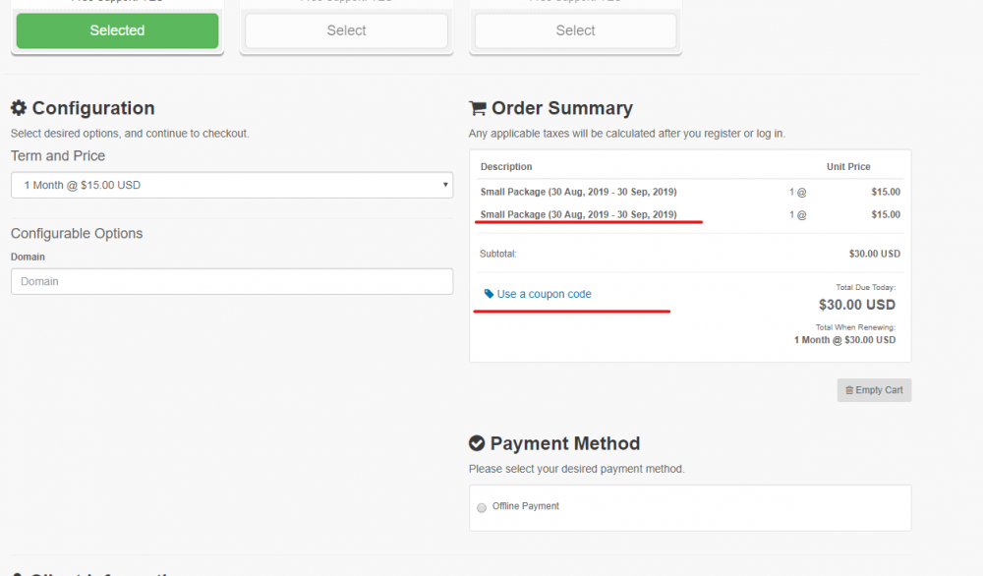Image resolution: width=983 pixels, height=576 pixels.
Task: Click the Offline Payment label
Action: 525,506
